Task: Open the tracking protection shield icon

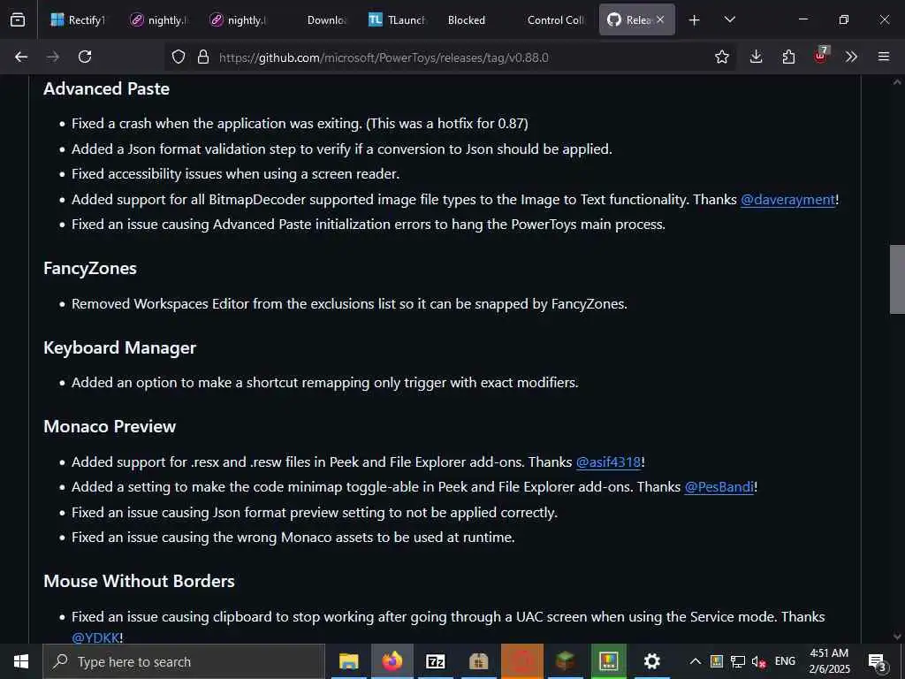Action: click(179, 57)
